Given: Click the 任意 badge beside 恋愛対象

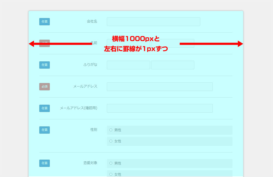Looking at the screenshot, I should [44, 163].
